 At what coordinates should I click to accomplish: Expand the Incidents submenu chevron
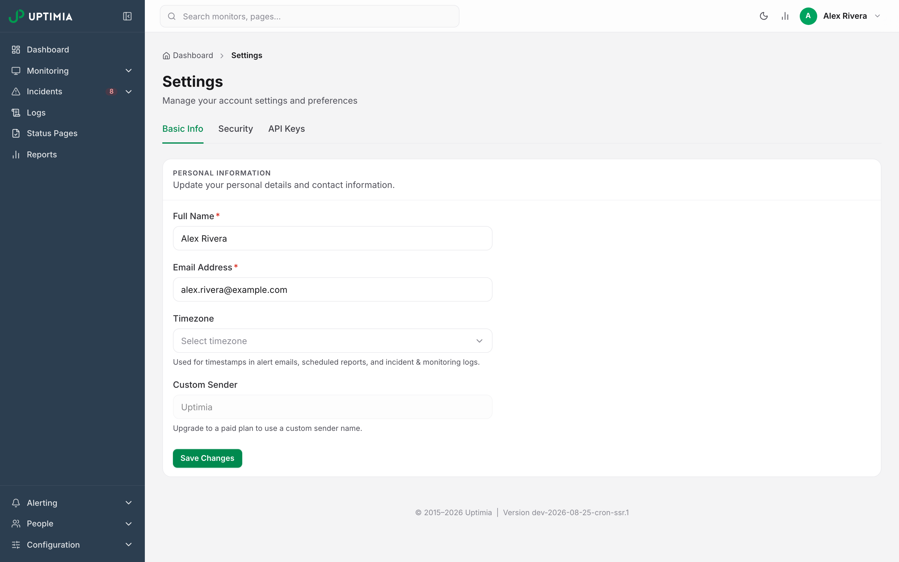pos(129,91)
